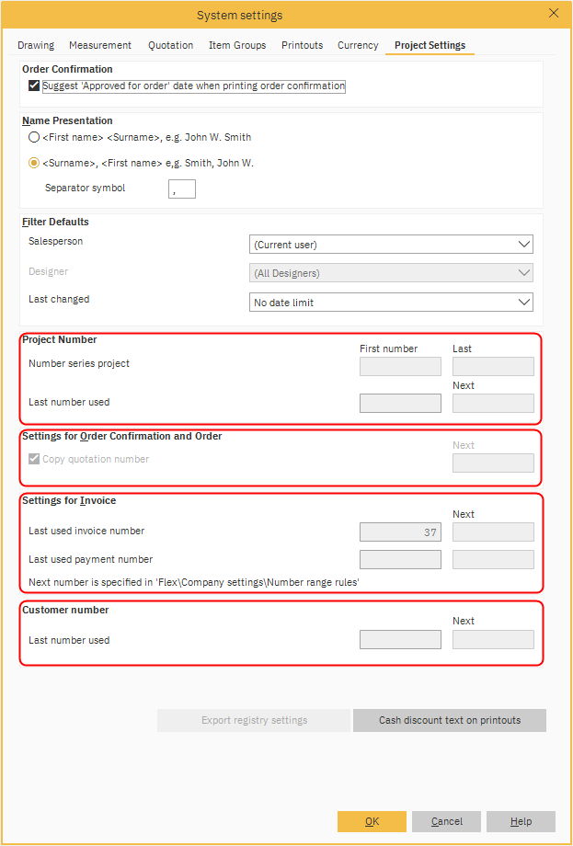Screen dimensions: 573x846
Task: Switch to the Currency tab
Action: pyautogui.click(x=358, y=45)
